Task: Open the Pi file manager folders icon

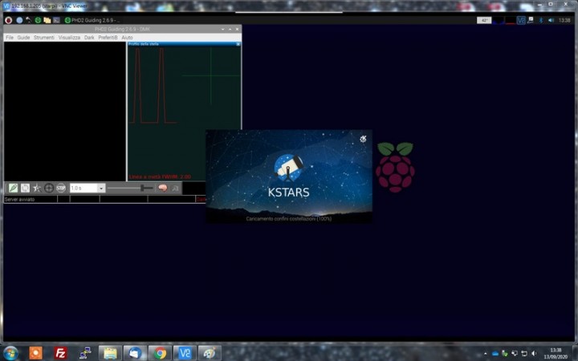Action: point(47,19)
